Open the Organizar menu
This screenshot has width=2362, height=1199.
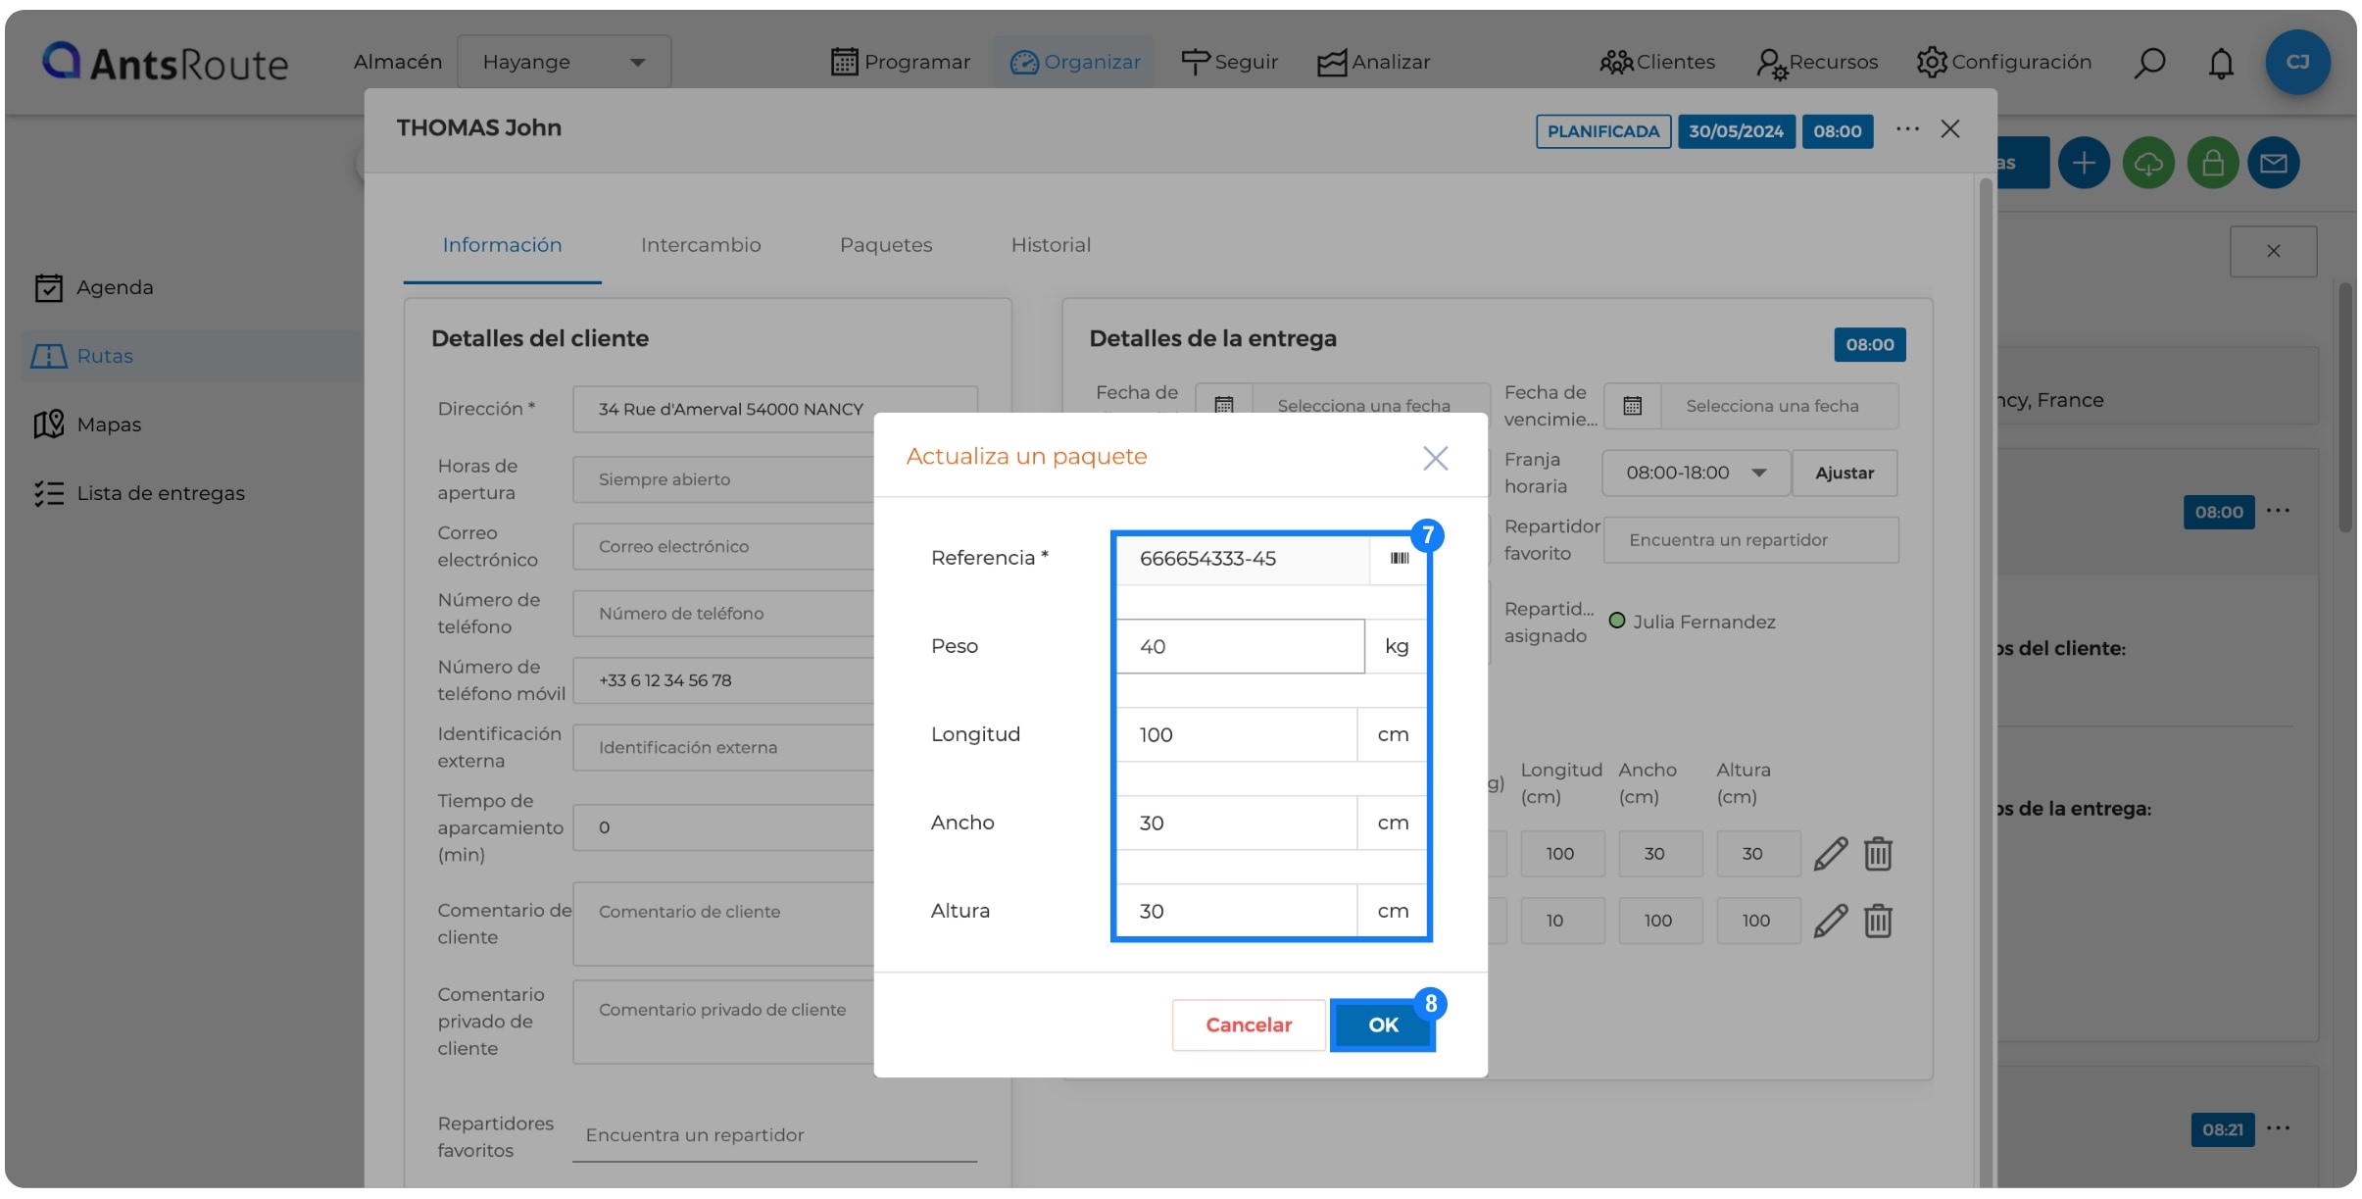coord(1075,62)
